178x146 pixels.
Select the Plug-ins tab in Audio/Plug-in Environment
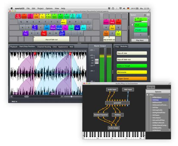click(151, 87)
